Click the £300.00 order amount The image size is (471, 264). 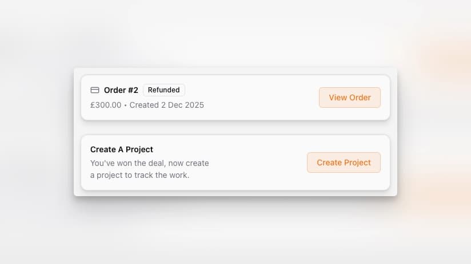(x=106, y=105)
